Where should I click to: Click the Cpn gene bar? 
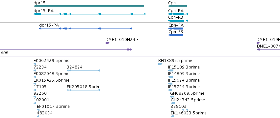(177, 6)
